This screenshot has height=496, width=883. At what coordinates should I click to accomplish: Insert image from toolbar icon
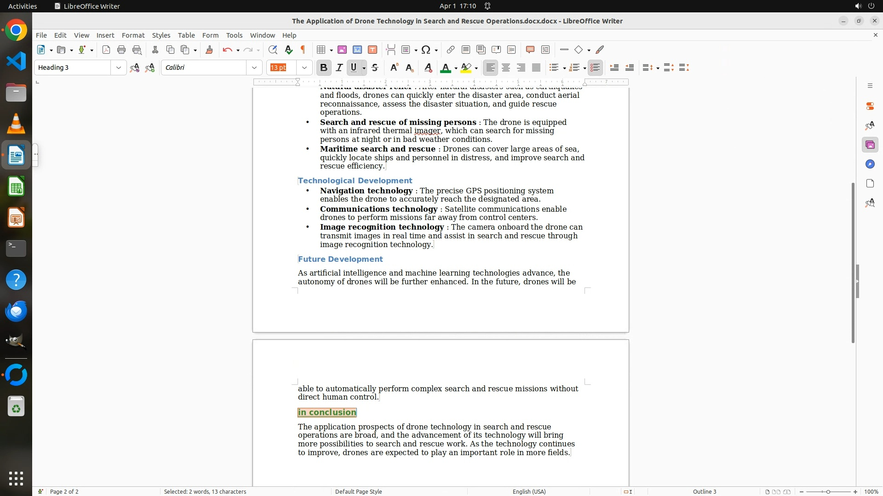pyautogui.click(x=342, y=50)
